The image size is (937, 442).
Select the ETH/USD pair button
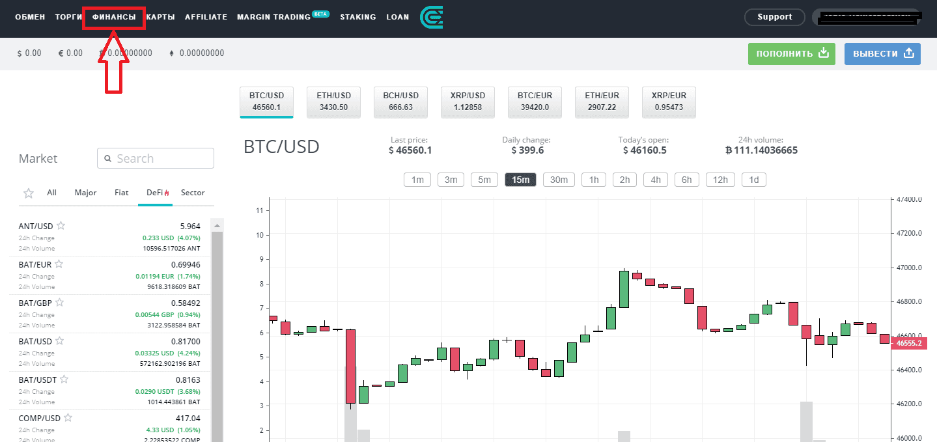(334, 102)
